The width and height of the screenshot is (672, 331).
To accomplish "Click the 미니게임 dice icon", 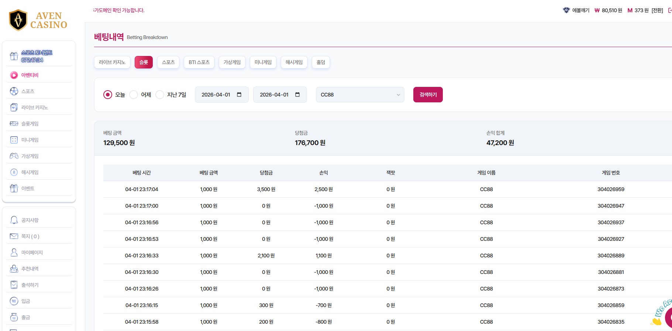I will click(x=14, y=140).
